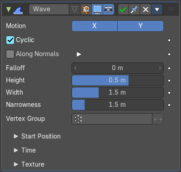Image resolution: width=181 pixels, height=172 pixels.
Task: Open the modifier extras dropdown arrow
Action: point(157,10)
